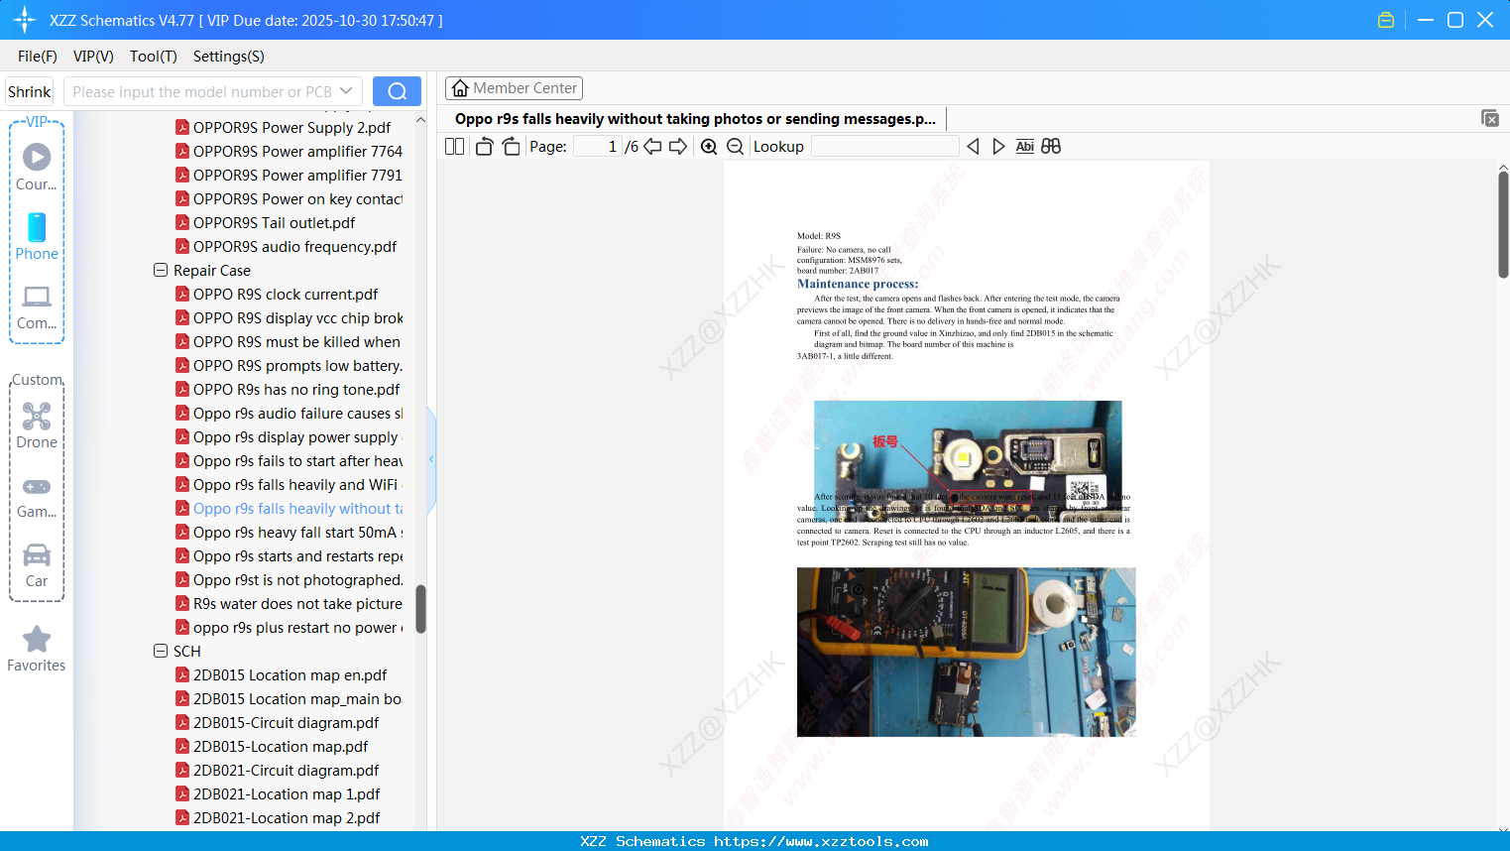Click the blue search button
1510x851 pixels.
coord(397,91)
